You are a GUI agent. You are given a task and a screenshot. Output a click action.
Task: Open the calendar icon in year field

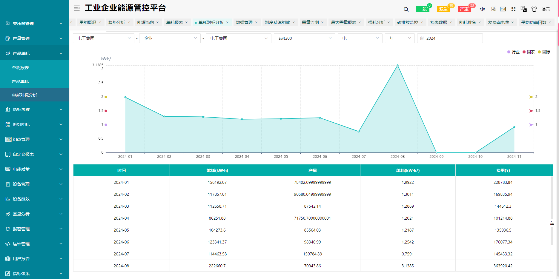[x=422, y=38]
